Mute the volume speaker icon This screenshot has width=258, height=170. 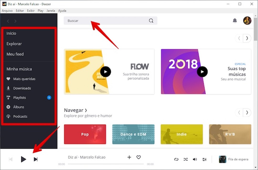pos(195,159)
